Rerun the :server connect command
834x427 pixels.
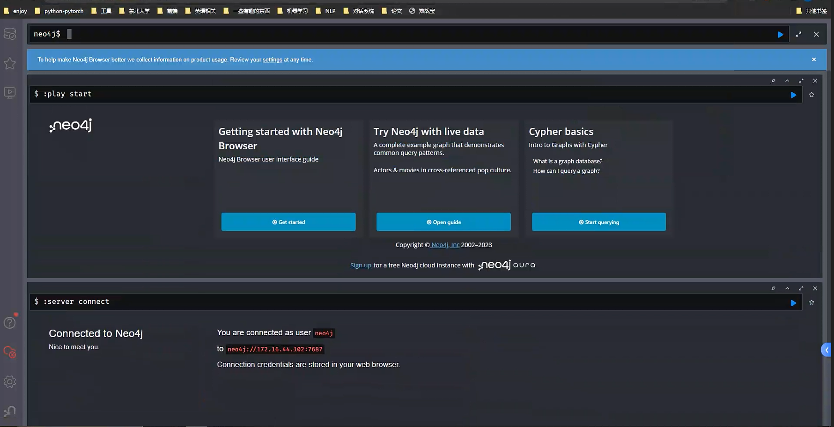tap(793, 303)
